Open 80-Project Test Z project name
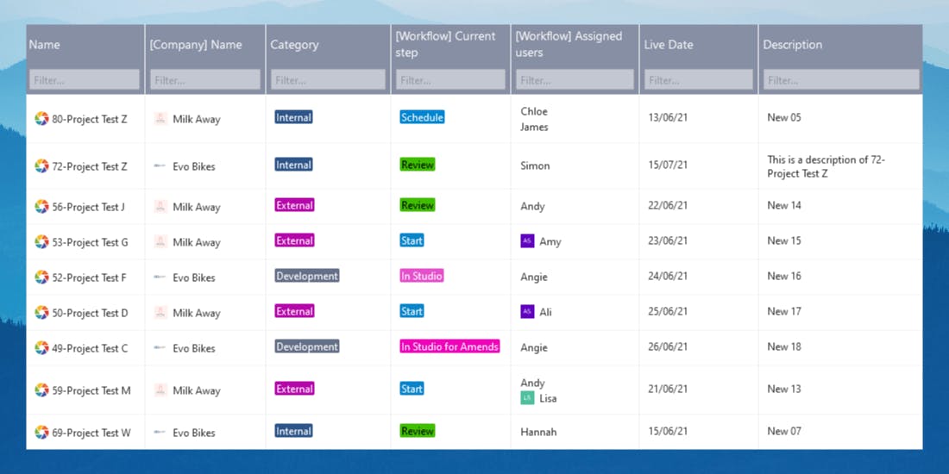Screen dimensions: 949x474 [90, 119]
